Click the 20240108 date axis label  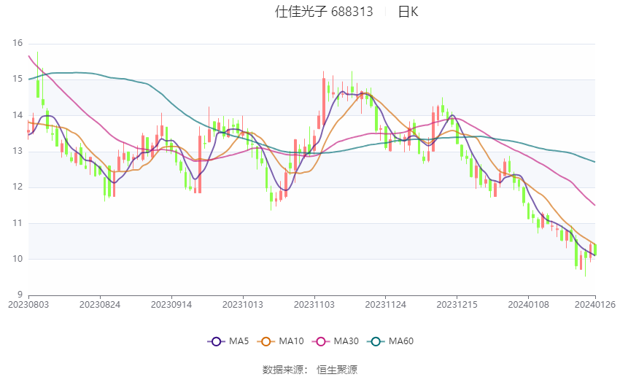529,305
